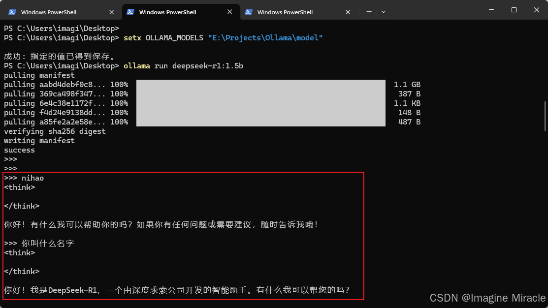This screenshot has height=308, width=548.
Task: Open a new tab with plus button
Action: [x=369, y=12]
